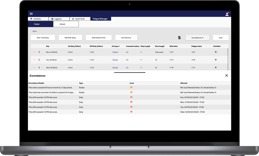Viewport: 259px width, 156px height.
Task: Change Default job type on Tue, 15/08/23
Action: (115, 60)
